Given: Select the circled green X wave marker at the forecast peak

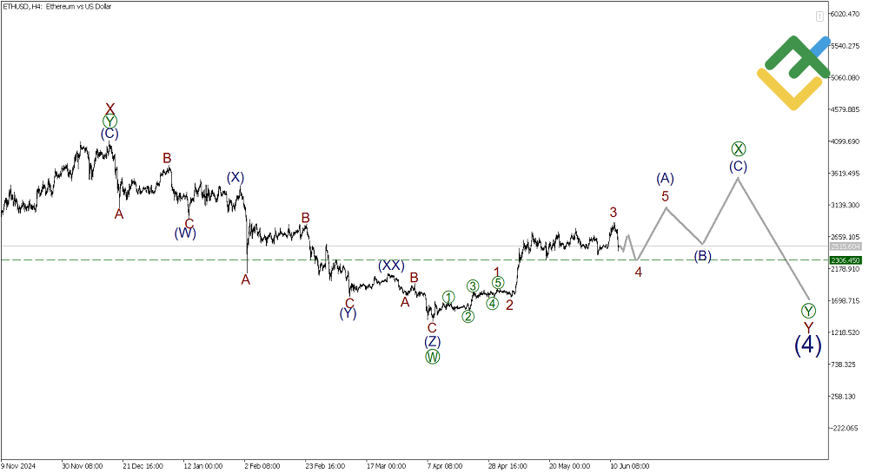Looking at the screenshot, I should [738, 149].
